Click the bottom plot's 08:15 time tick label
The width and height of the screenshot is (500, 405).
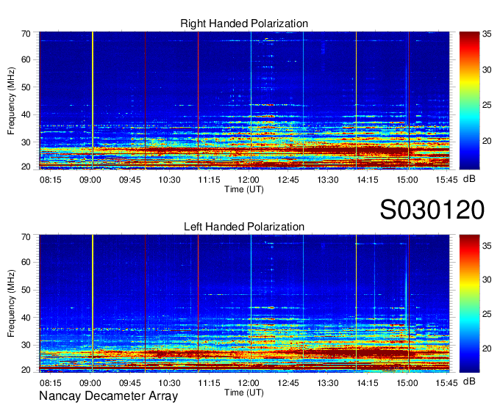click(50, 383)
